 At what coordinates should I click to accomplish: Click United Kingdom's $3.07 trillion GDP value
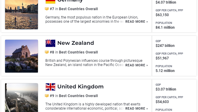166,89
